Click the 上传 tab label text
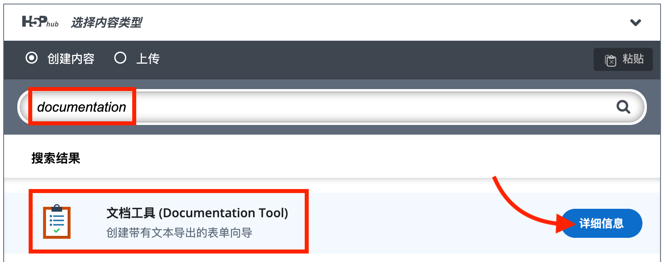Screen dimensions: 665x262 (148, 59)
